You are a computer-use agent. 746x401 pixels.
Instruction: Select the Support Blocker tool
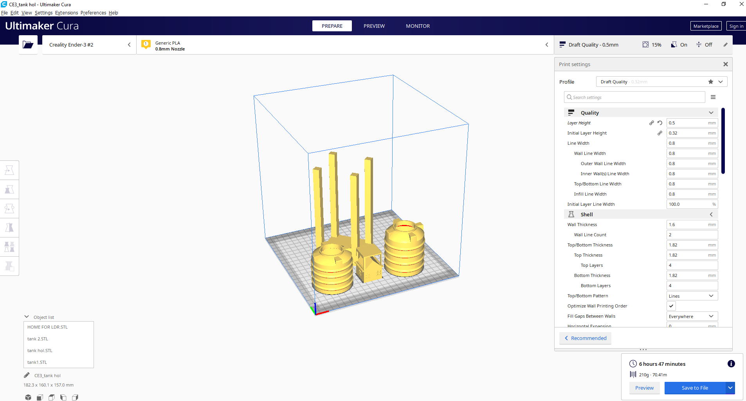pyautogui.click(x=9, y=266)
